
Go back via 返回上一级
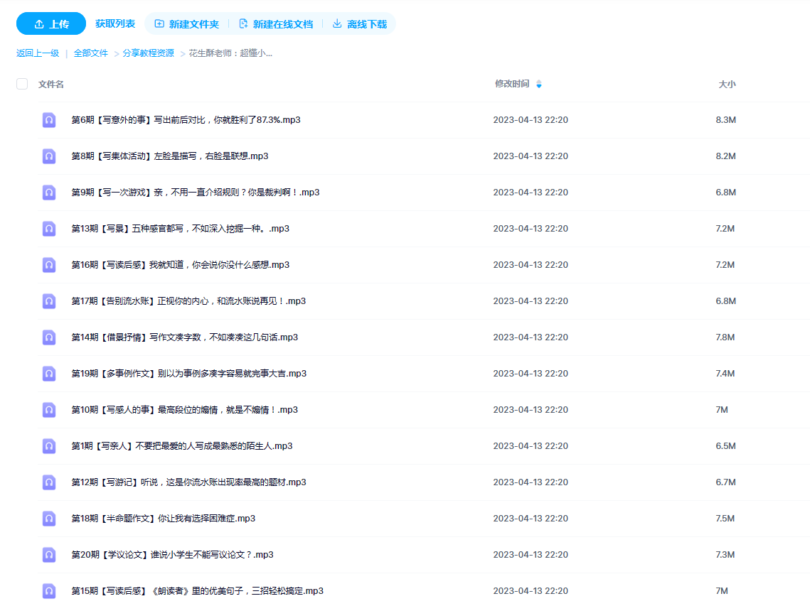(38, 53)
